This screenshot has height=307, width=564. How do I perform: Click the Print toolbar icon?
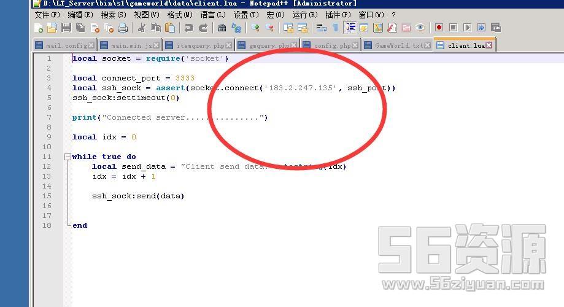click(x=123, y=28)
